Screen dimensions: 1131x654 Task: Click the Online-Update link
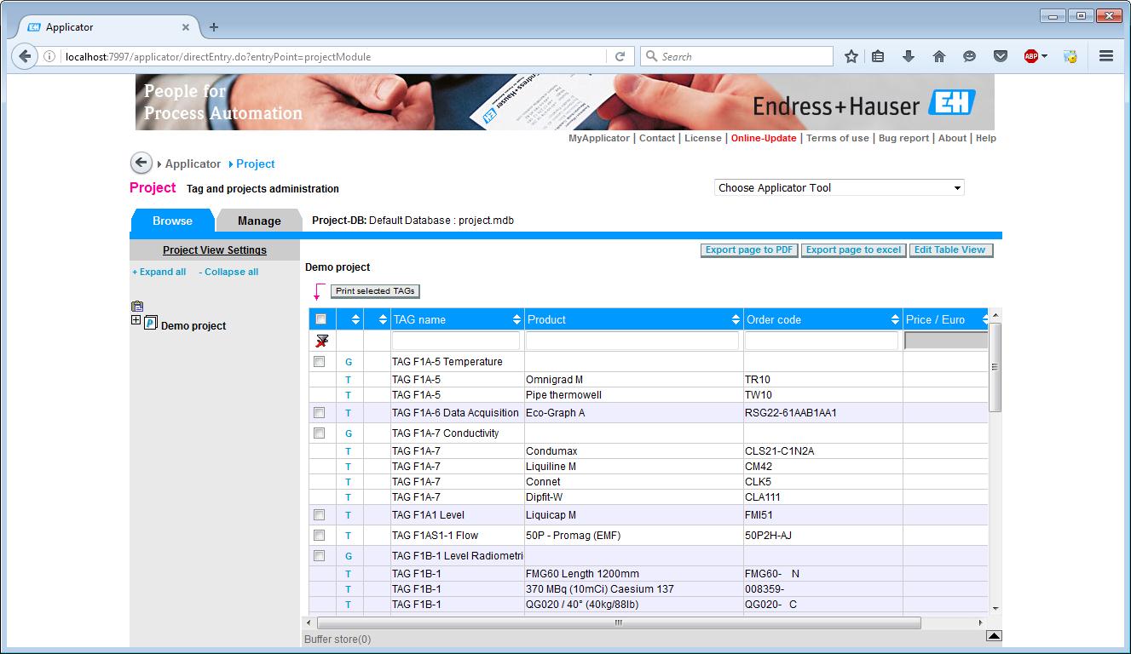coord(764,138)
